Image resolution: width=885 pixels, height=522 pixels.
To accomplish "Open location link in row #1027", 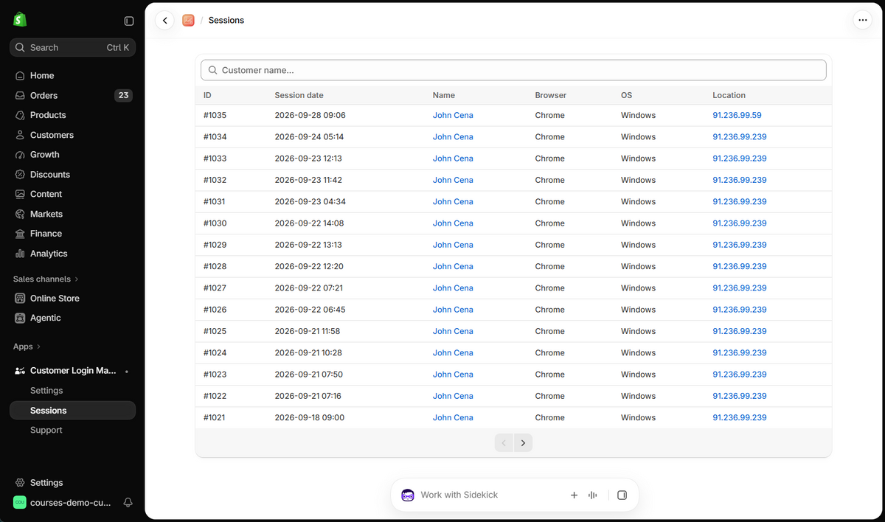I will pos(740,288).
